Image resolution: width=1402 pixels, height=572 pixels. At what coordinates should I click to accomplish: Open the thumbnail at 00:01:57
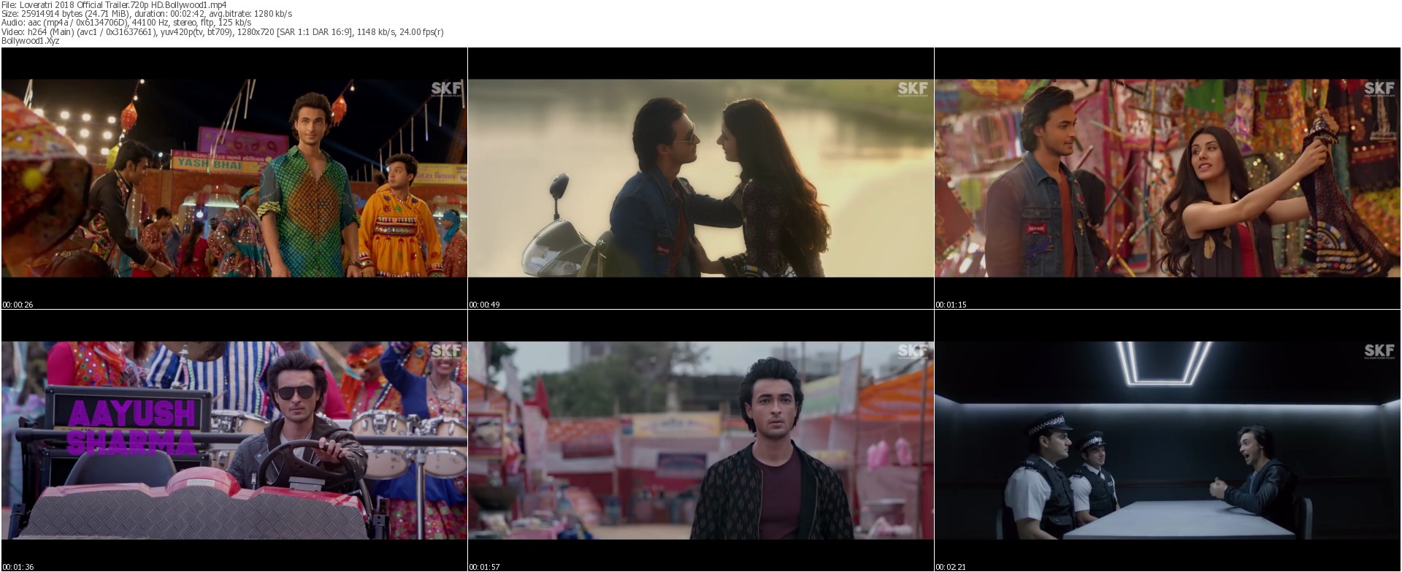701,441
